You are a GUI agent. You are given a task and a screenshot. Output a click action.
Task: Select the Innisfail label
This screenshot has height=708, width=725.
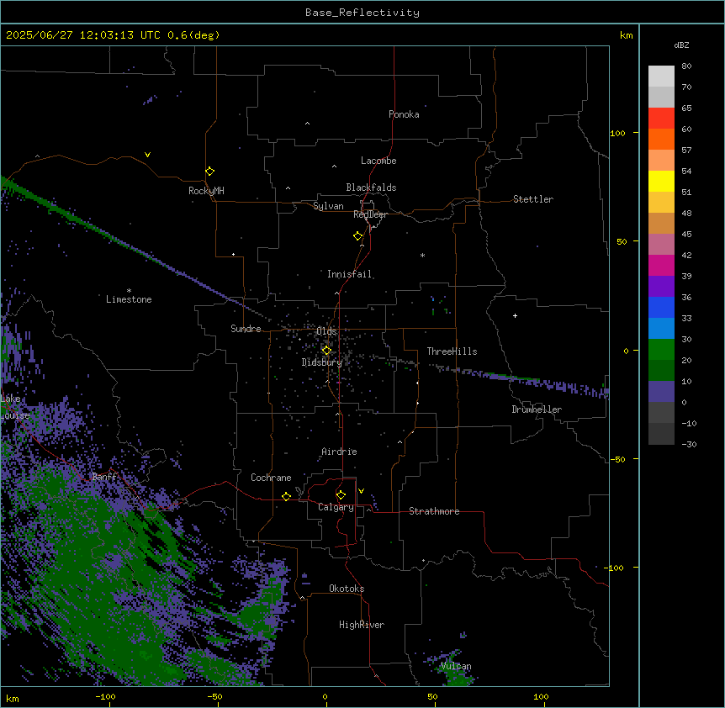(349, 274)
